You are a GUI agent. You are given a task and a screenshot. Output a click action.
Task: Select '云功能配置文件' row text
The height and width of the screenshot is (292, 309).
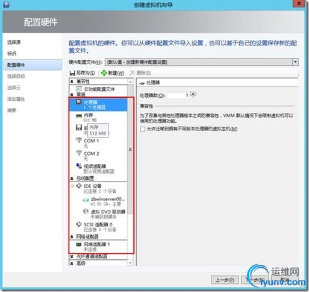[99, 89]
